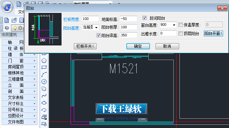Viewport: 229px width, 128px height.
Task: Expand the 墙体 sidebar menu
Action: click(x=19, y=54)
